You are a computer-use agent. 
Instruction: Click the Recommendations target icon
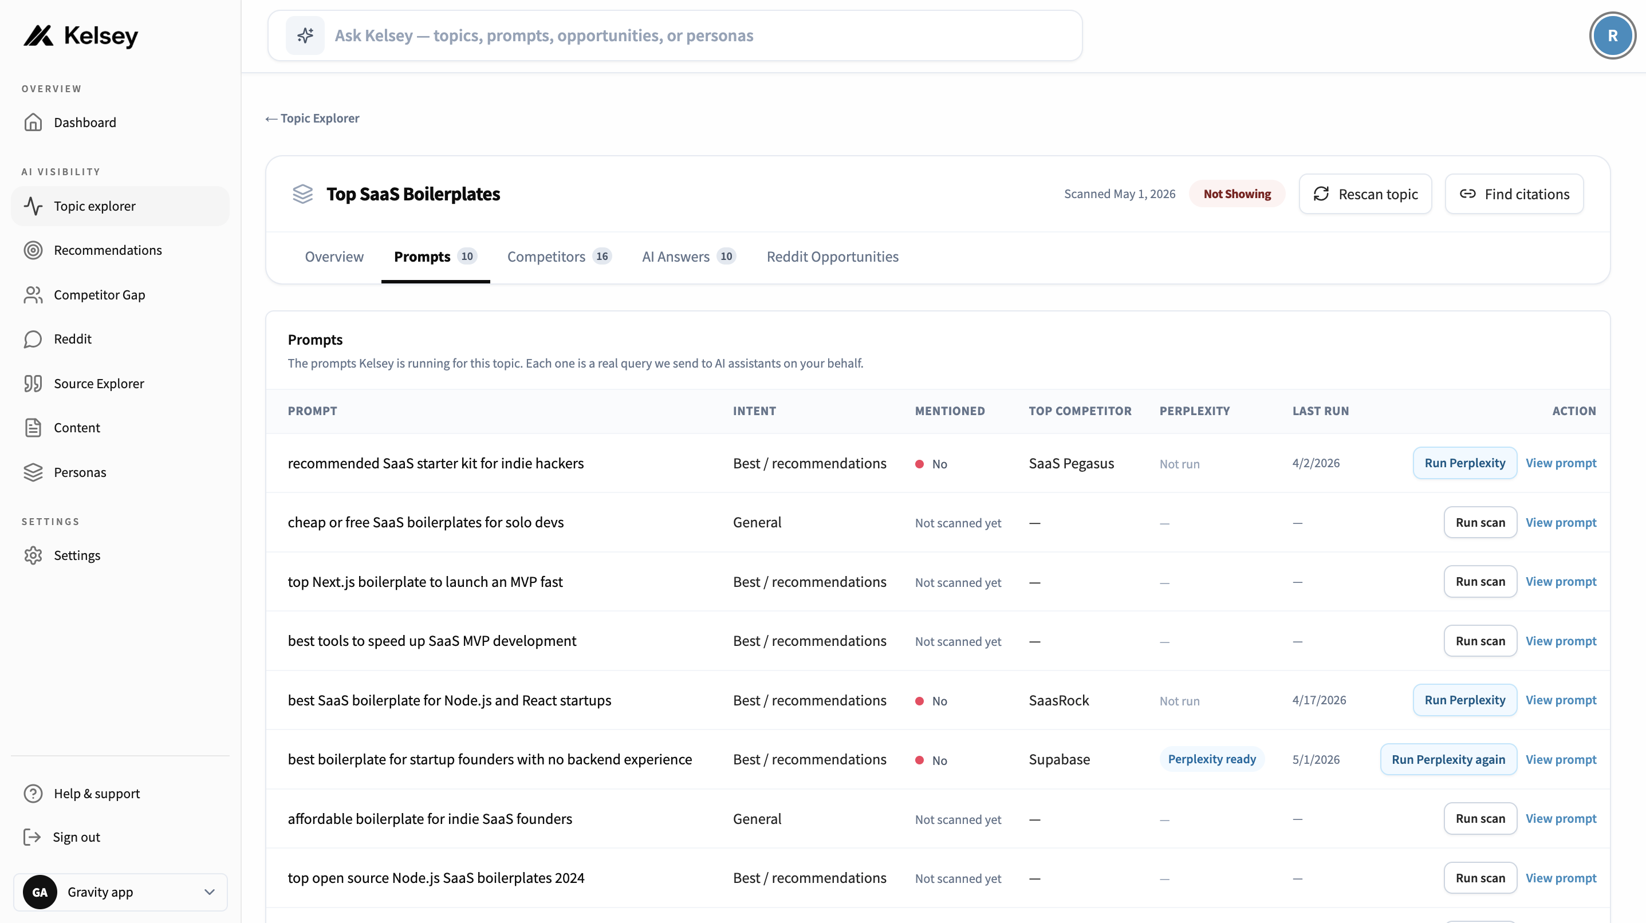click(x=33, y=250)
